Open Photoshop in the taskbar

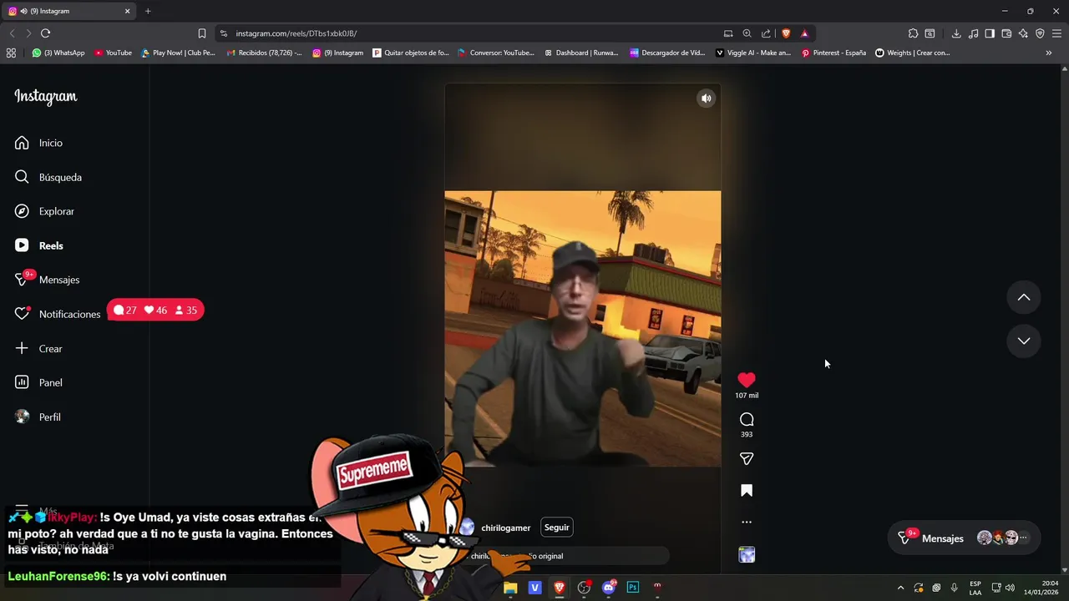(633, 588)
